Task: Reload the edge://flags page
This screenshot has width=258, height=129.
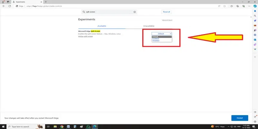Action: (10, 6)
